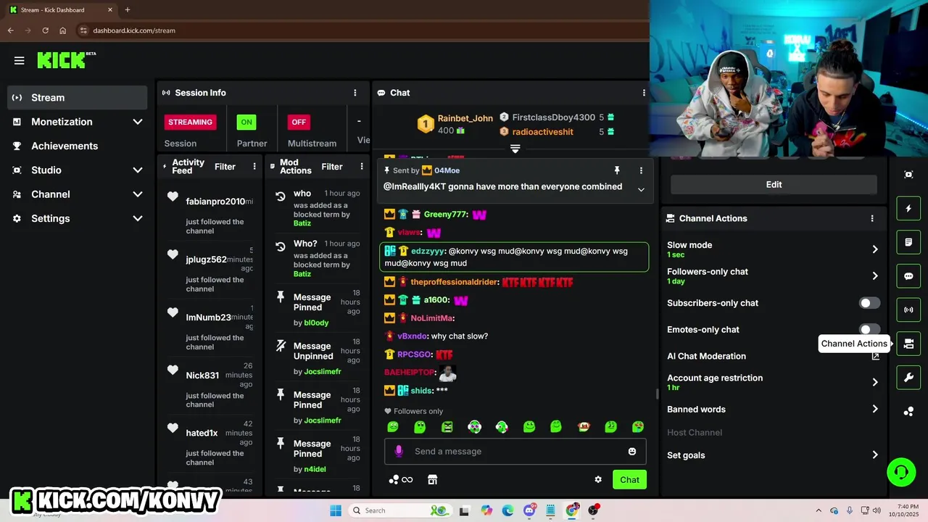The image size is (928, 522).
Task: Click focus frame icon at top of right sidebar
Action: pyautogui.click(x=908, y=175)
